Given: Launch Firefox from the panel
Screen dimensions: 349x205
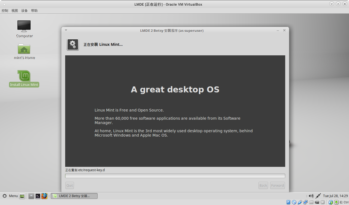Looking at the screenshot, I should point(44,196).
